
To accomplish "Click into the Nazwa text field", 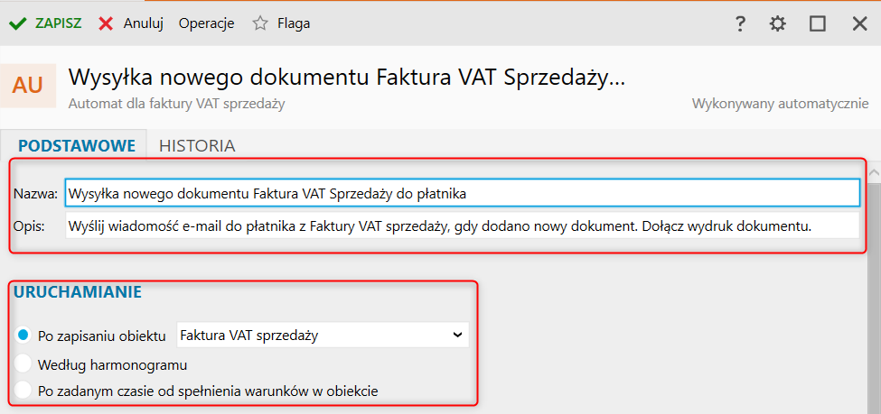I will point(462,193).
